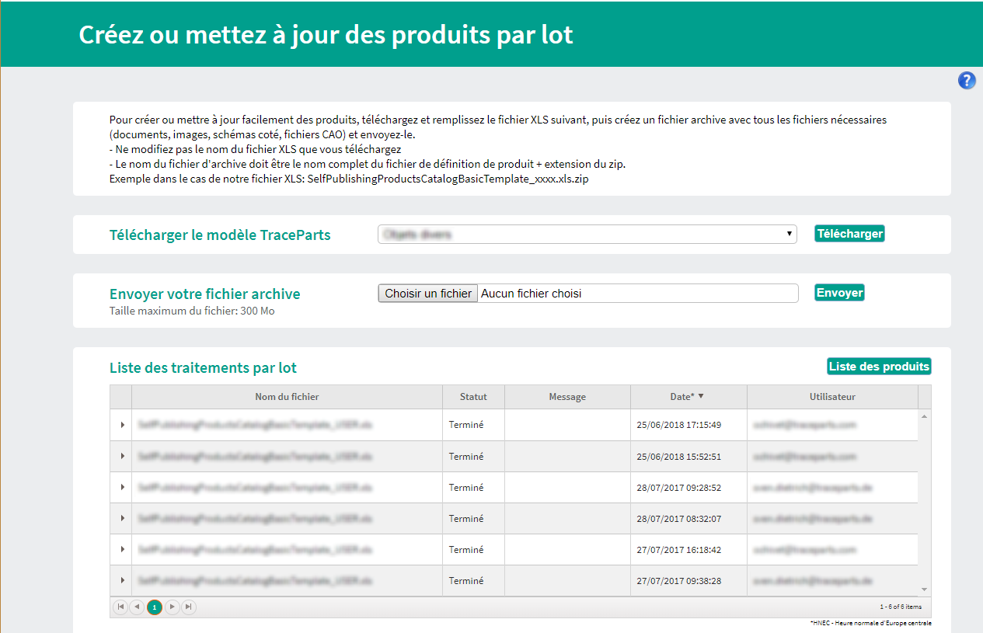This screenshot has height=633, width=983.
Task: Click Choisir un fichier to browse
Action: (428, 294)
